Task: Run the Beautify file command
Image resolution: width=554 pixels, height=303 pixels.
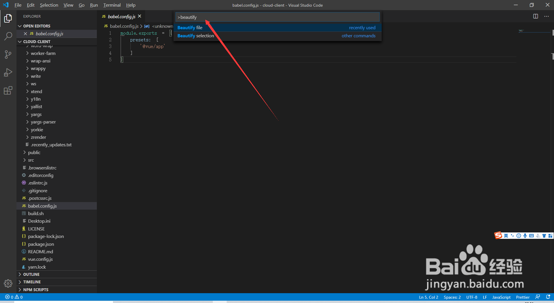Action: [278, 27]
